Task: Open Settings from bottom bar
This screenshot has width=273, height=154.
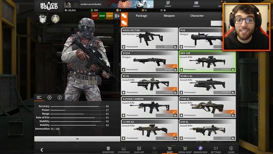Action: click(x=216, y=150)
